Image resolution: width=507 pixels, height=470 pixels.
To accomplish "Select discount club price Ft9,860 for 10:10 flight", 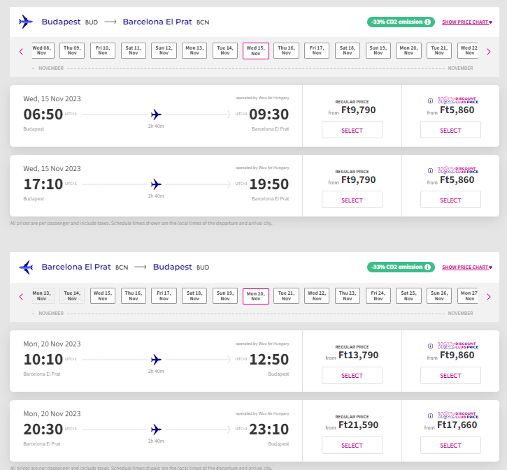I will tap(450, 375).
